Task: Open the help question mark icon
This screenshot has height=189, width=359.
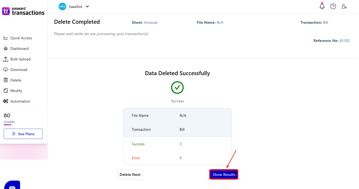Action: 333,6
